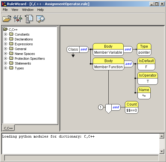Click the magnifier search toolbar icon
The height and width of the screenshot is (162, 166).
[x=41, y=19]
